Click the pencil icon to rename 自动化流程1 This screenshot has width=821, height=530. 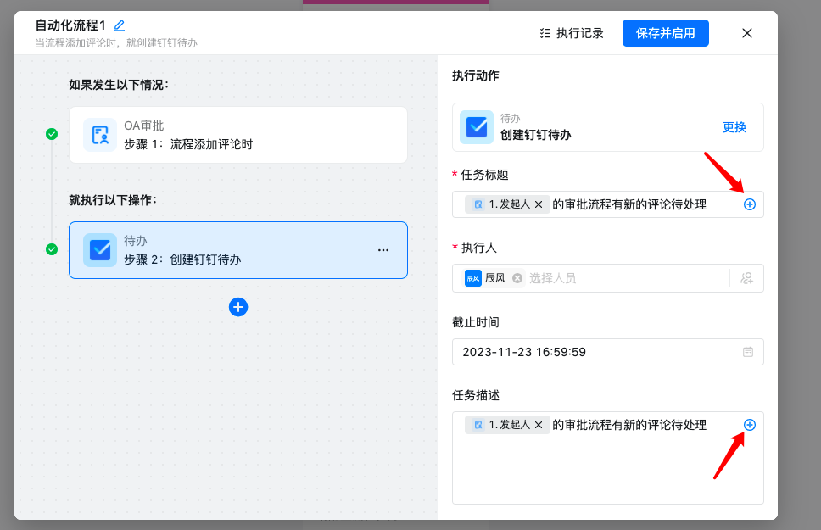(x=120, y=25)
